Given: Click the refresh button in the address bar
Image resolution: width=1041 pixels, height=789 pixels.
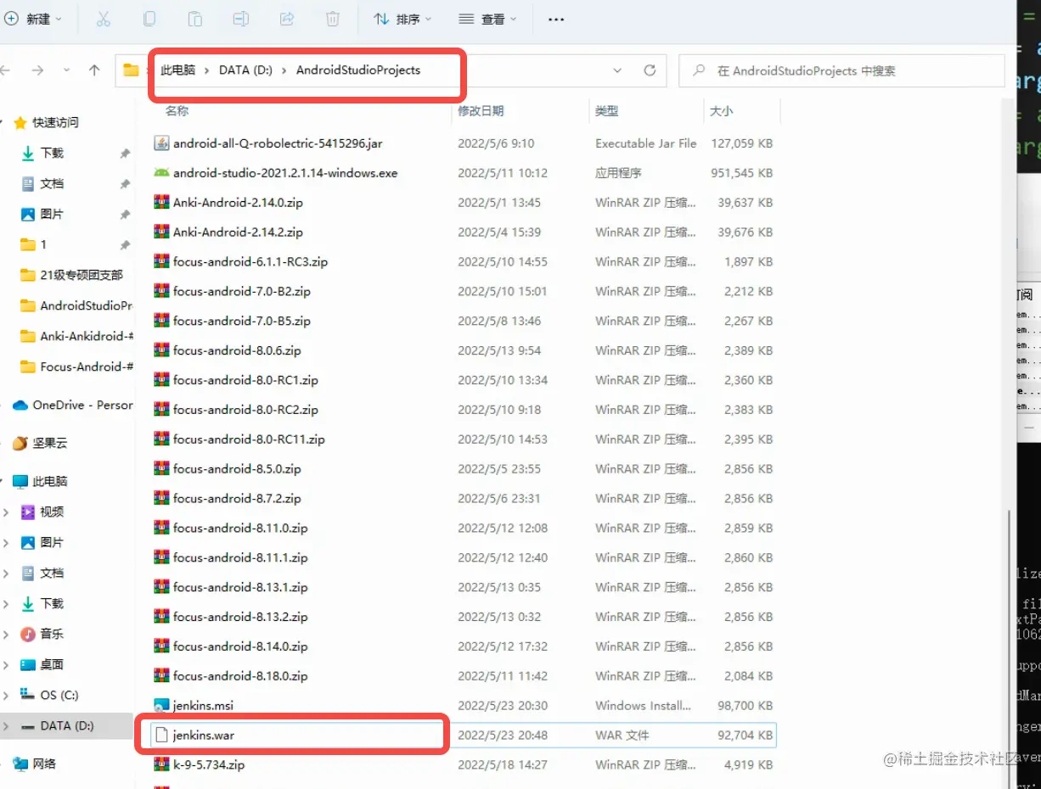Looking at the screenshot, I should [x=650, y=70].
